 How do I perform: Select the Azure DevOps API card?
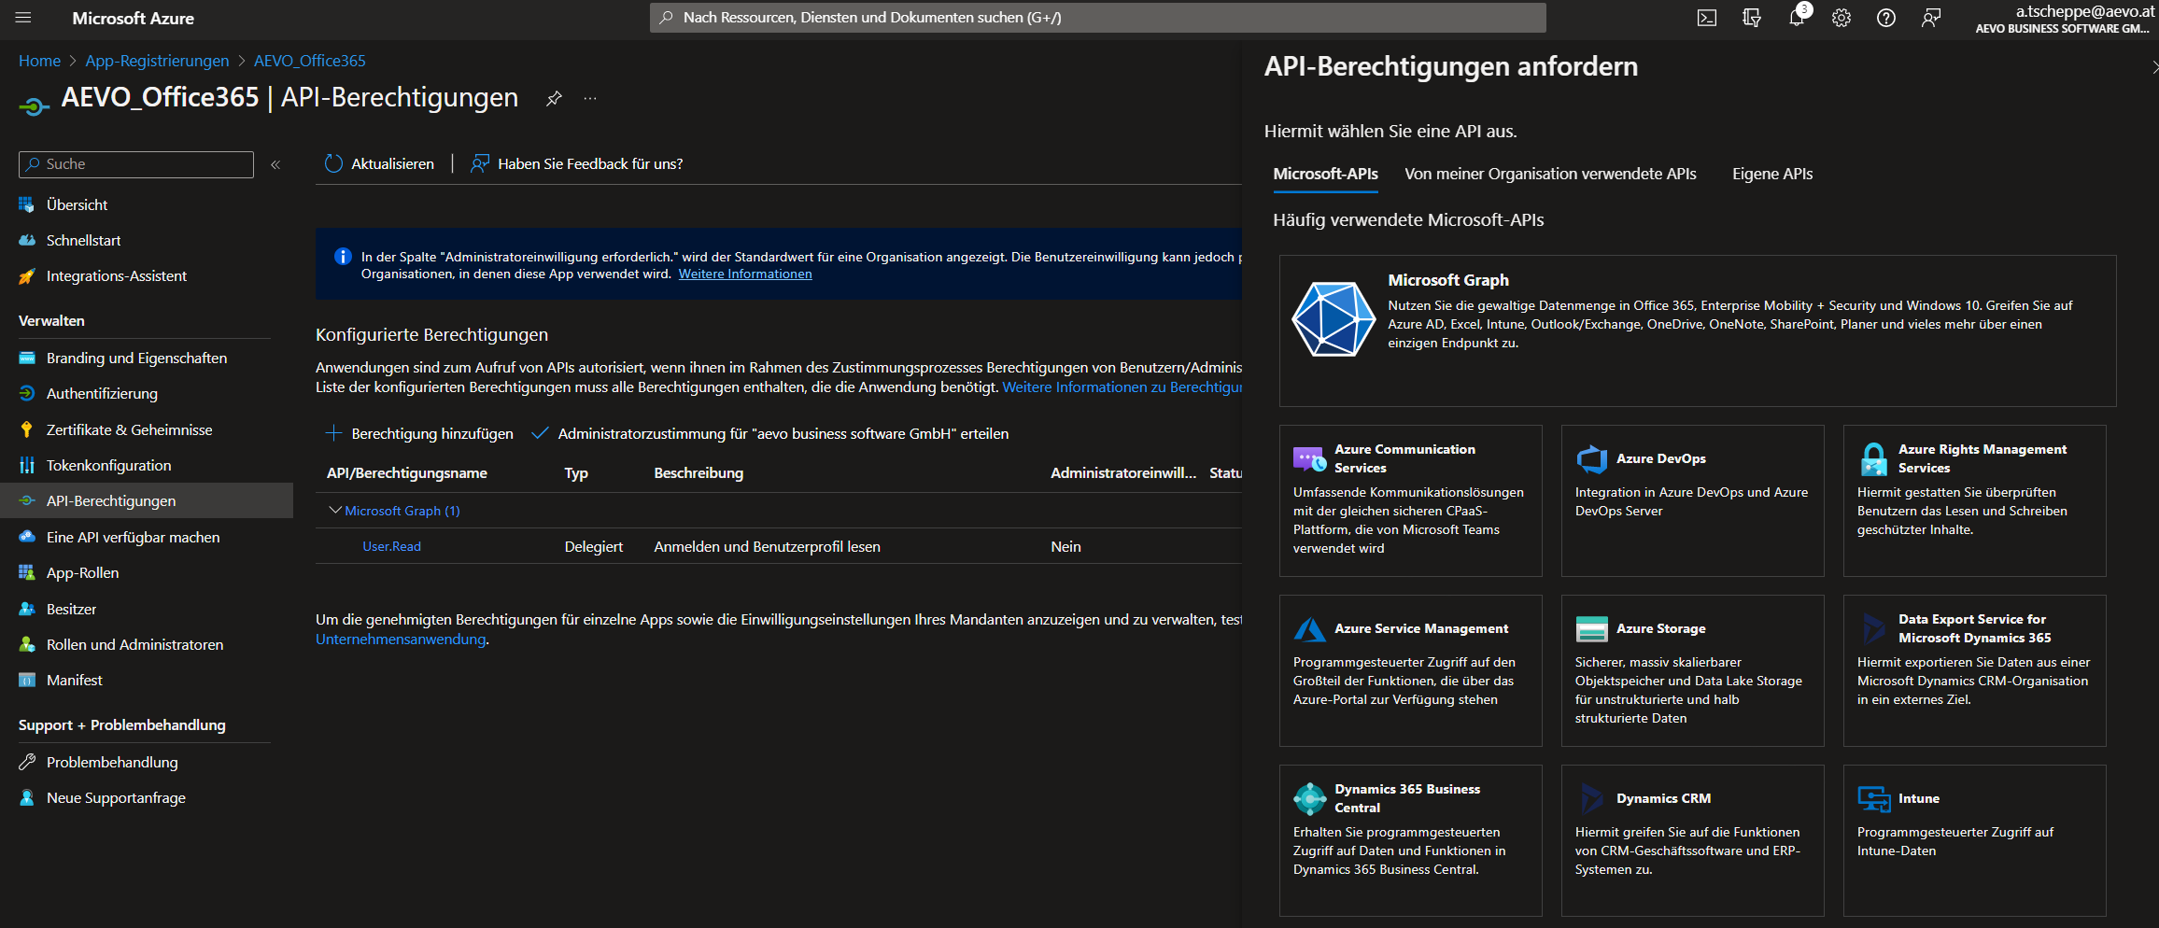(1692, 500)
